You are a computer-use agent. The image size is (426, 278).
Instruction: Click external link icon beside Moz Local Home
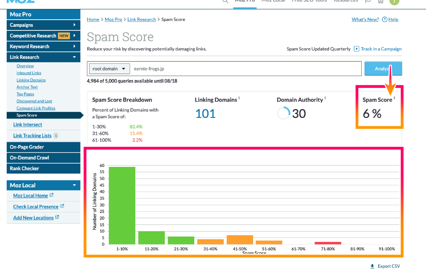(51, 195)
